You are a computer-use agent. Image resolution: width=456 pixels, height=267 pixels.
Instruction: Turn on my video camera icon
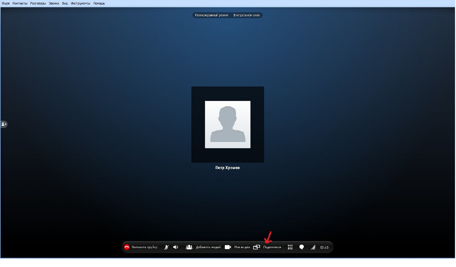click(228, 247)
